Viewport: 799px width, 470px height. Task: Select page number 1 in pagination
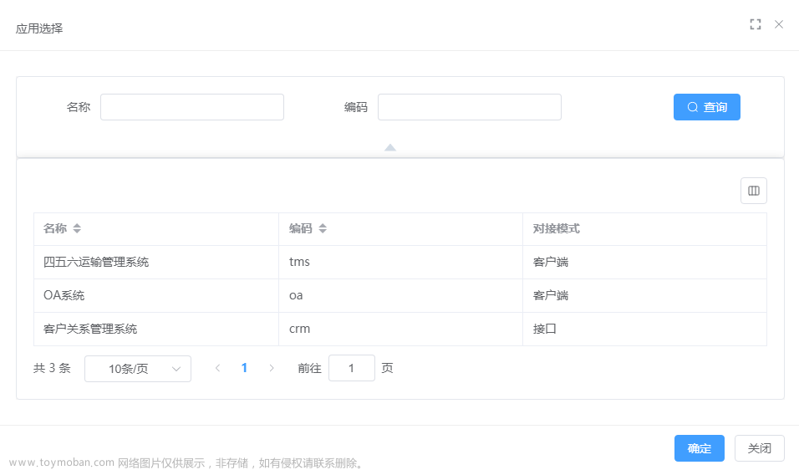coord(244,368)
